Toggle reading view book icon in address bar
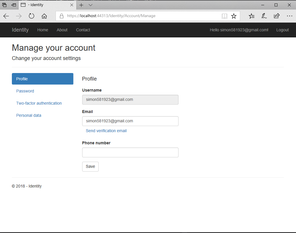 point(224,16)
